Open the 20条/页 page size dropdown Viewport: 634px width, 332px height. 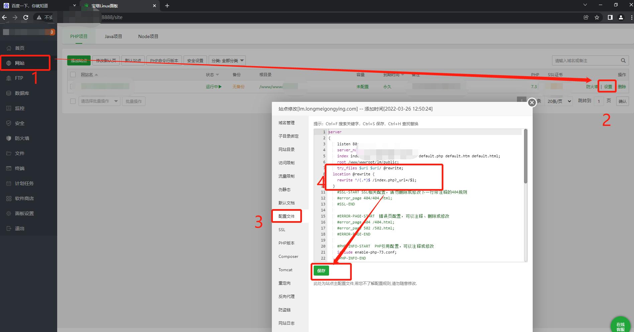(x=559, y=101)
